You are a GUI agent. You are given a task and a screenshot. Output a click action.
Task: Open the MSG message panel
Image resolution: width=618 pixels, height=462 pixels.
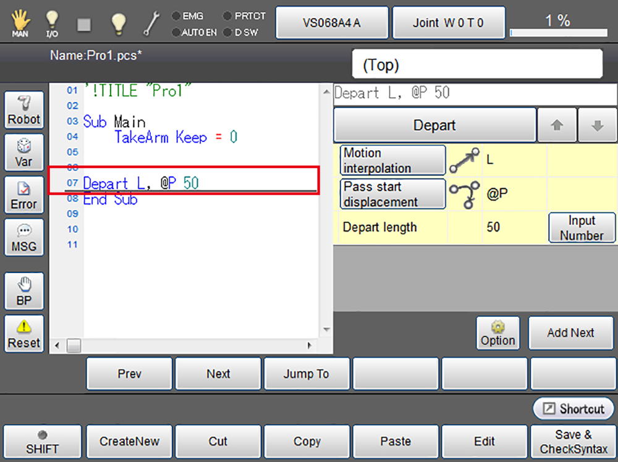coord(24,237)
